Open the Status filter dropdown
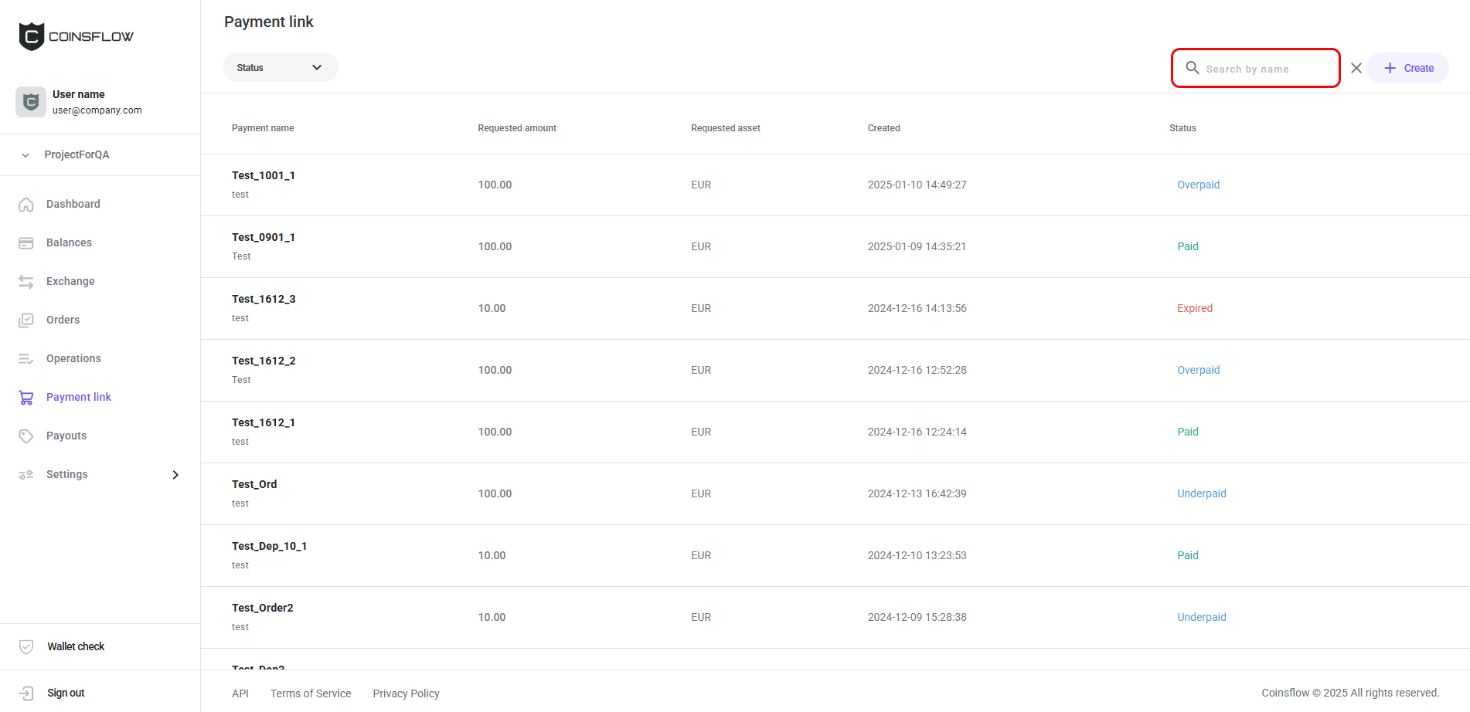Viewport: 1470px width, 712px height. 280,68
